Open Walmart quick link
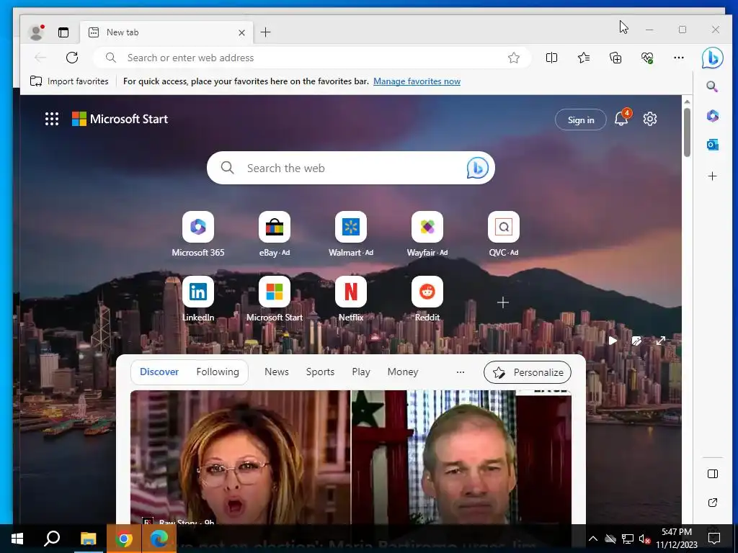 pos(351,234)
